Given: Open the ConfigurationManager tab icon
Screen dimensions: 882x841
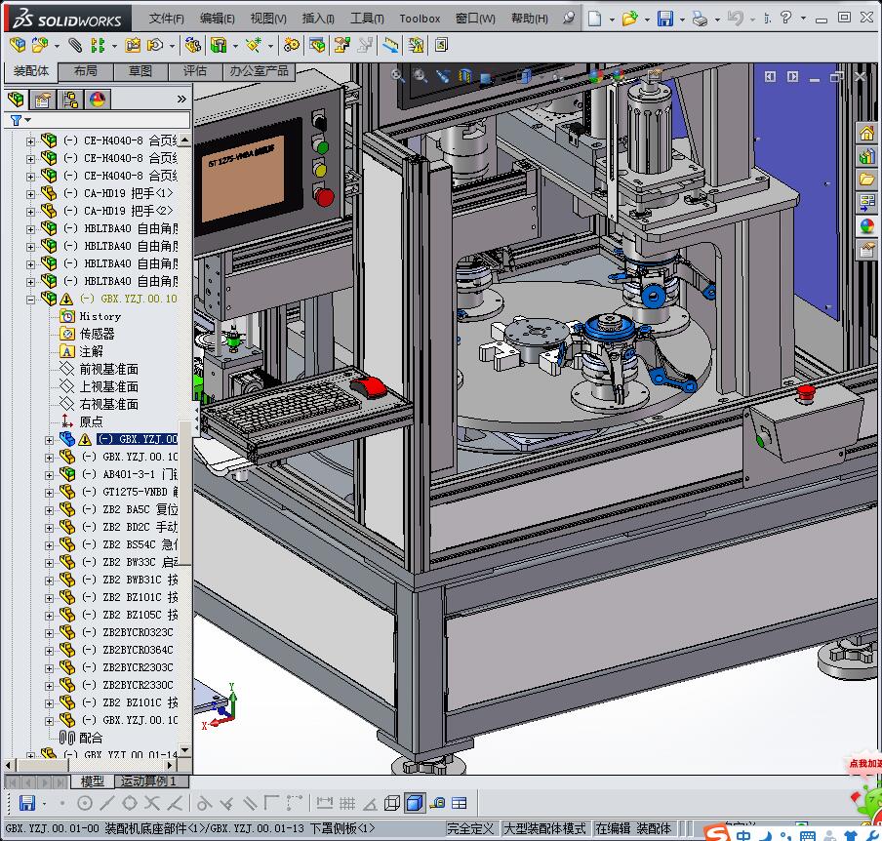Looking at the screenshot, I should coord(70,99).
